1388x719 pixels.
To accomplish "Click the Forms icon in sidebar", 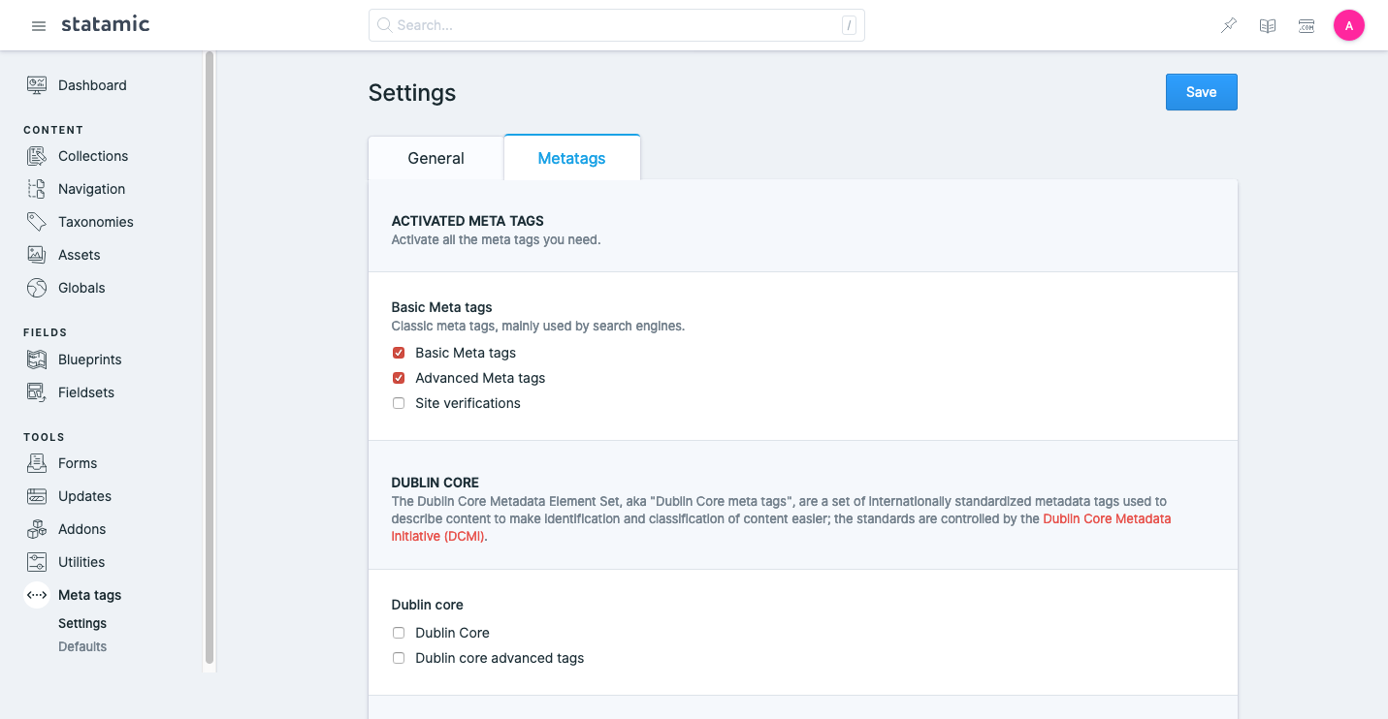I will [x=37, y=463].
